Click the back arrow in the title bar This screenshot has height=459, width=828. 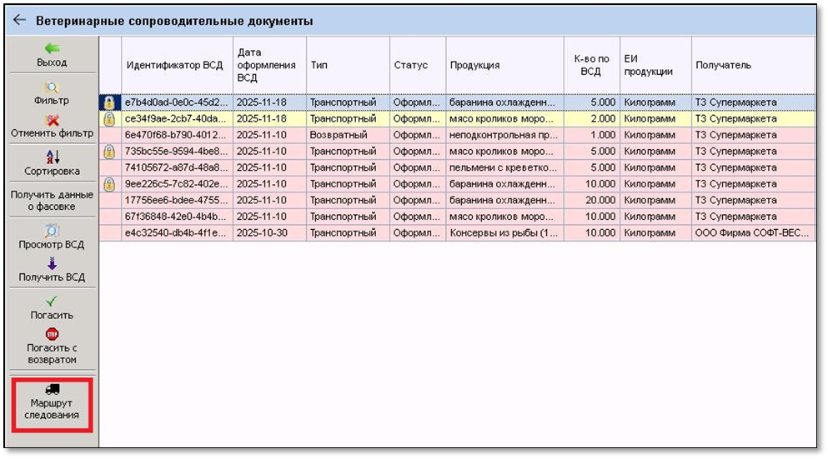click(x=20, y=20)
